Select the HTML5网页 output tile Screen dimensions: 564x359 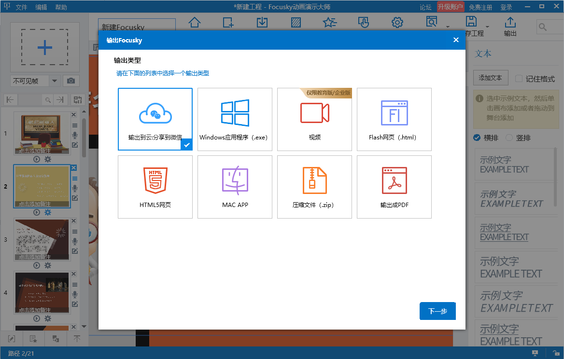[155, 187]
